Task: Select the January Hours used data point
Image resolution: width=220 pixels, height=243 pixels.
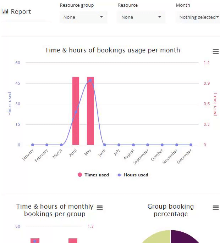Action: (x=32, y=145)
